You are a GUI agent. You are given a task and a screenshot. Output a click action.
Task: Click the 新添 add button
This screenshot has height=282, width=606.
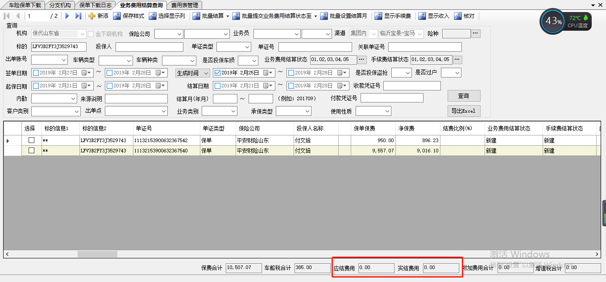(x=98, y=16)
